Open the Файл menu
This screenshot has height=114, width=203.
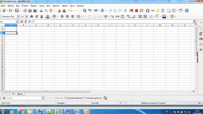point(3,6)
